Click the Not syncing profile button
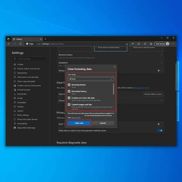The width and height of the screenshot is (182, 182). click(162, 44)
